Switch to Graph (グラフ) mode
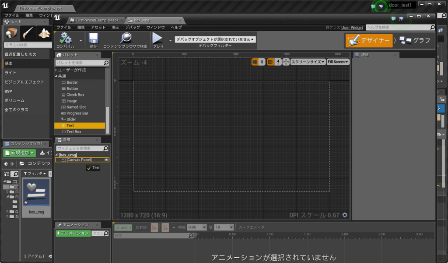The height and width of the screenshot is (263, 448). click(415, 40)
